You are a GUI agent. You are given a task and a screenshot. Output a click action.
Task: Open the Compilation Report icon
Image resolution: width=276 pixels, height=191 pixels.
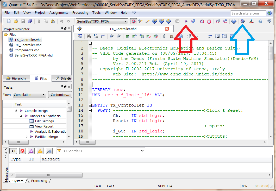[x=234, y=21]
